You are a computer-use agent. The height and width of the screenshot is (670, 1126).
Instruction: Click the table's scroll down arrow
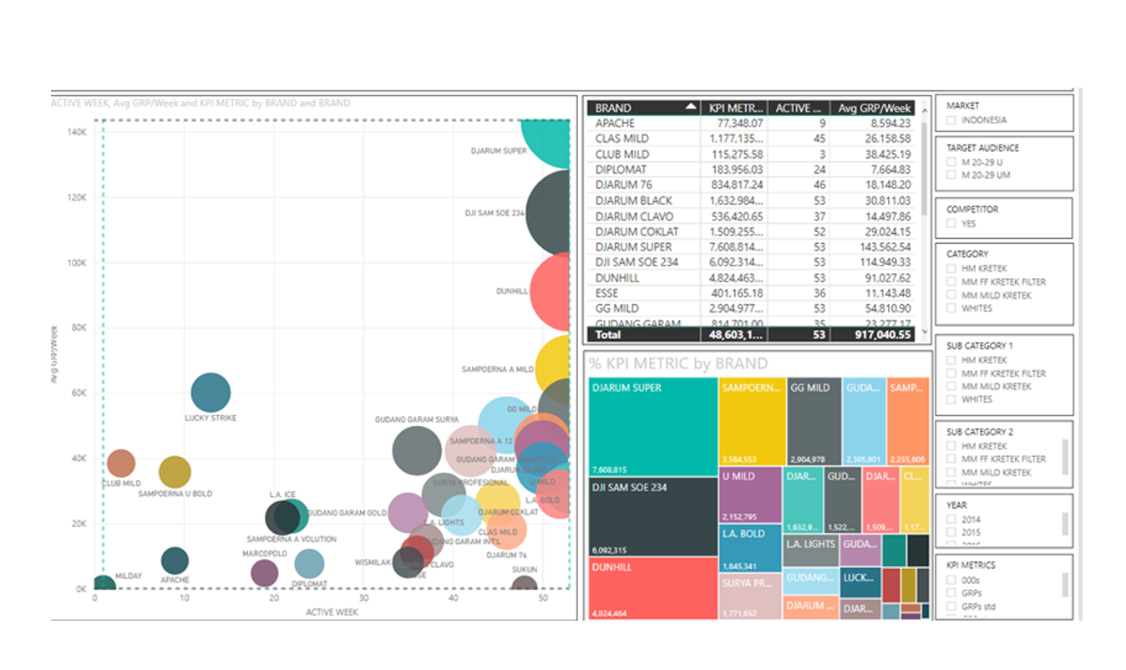click(x=924, y=332)
